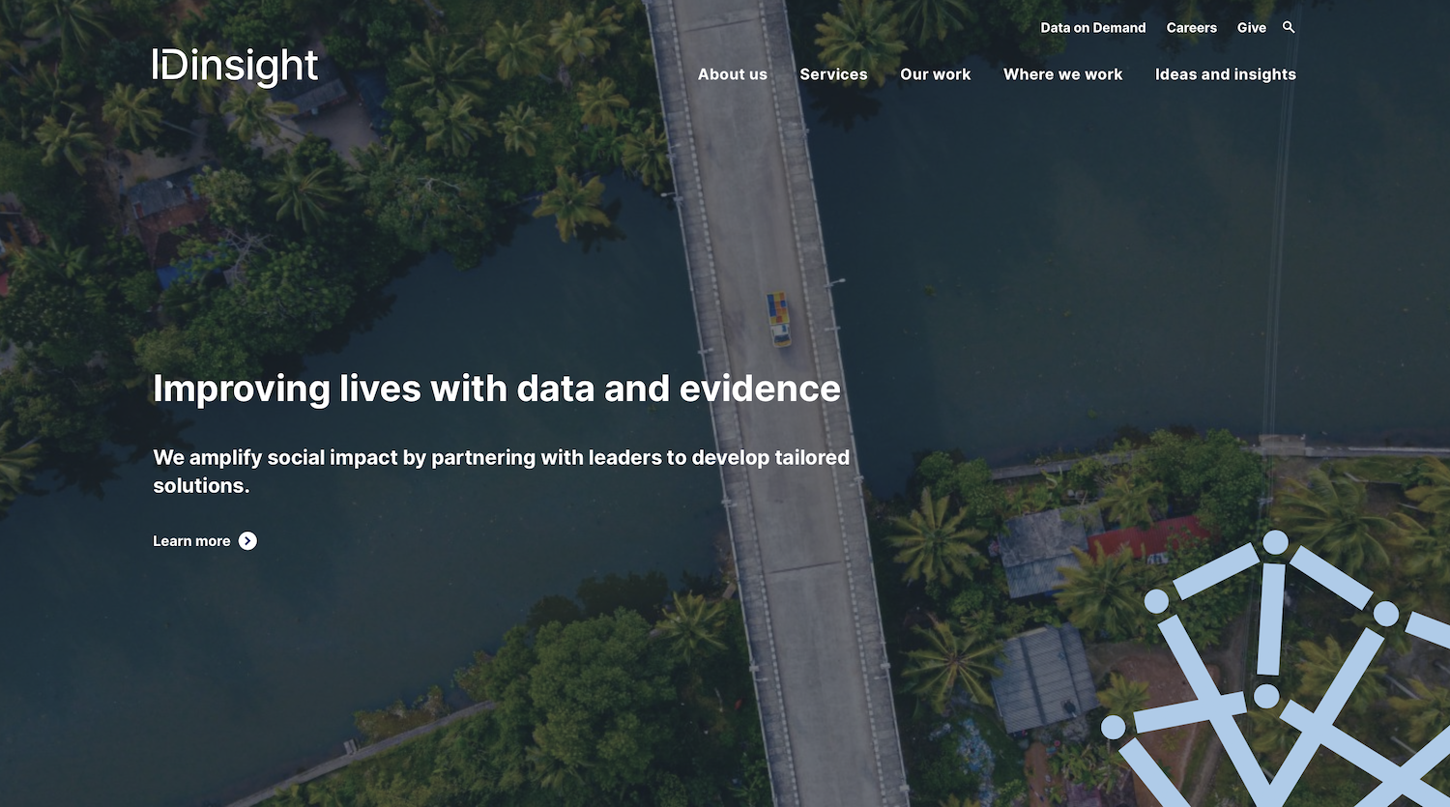Viewport: 1450px width, 807px height.
Task: Click the red-roofed building in the photo
Action: pyautogui.click(x=1148, y=538)
